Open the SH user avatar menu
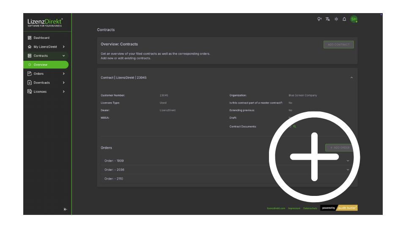406x228 pixels. 354,19
